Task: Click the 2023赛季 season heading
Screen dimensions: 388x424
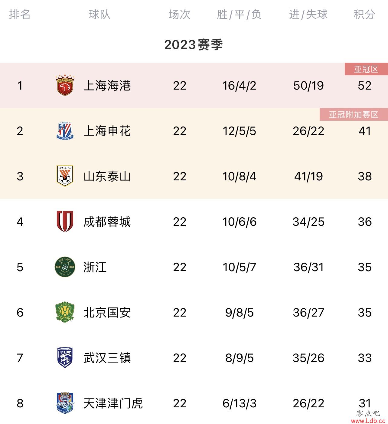Action: click(x=194, y=45)
